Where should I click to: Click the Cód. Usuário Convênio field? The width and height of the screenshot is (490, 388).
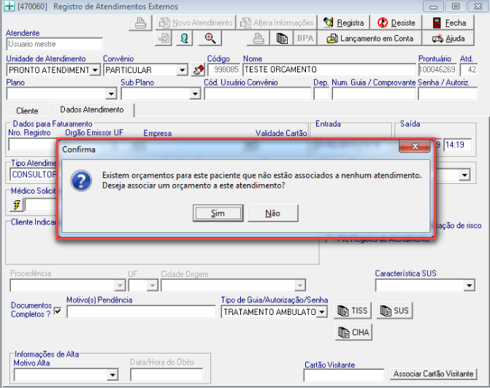[258, 94]
